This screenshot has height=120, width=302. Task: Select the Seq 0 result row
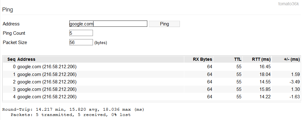[152, 67]
